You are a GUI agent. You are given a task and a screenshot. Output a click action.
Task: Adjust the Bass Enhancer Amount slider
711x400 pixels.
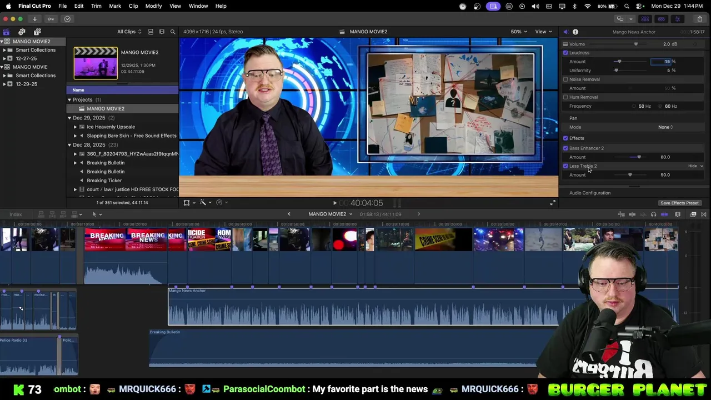coord(639,157)
